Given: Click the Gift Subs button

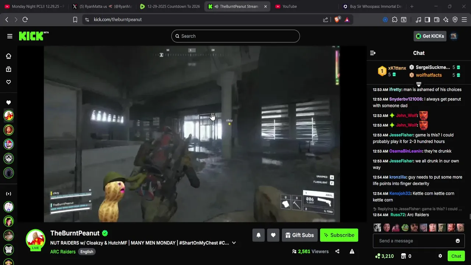Looking at the screenshot, I should coord(299,235).
